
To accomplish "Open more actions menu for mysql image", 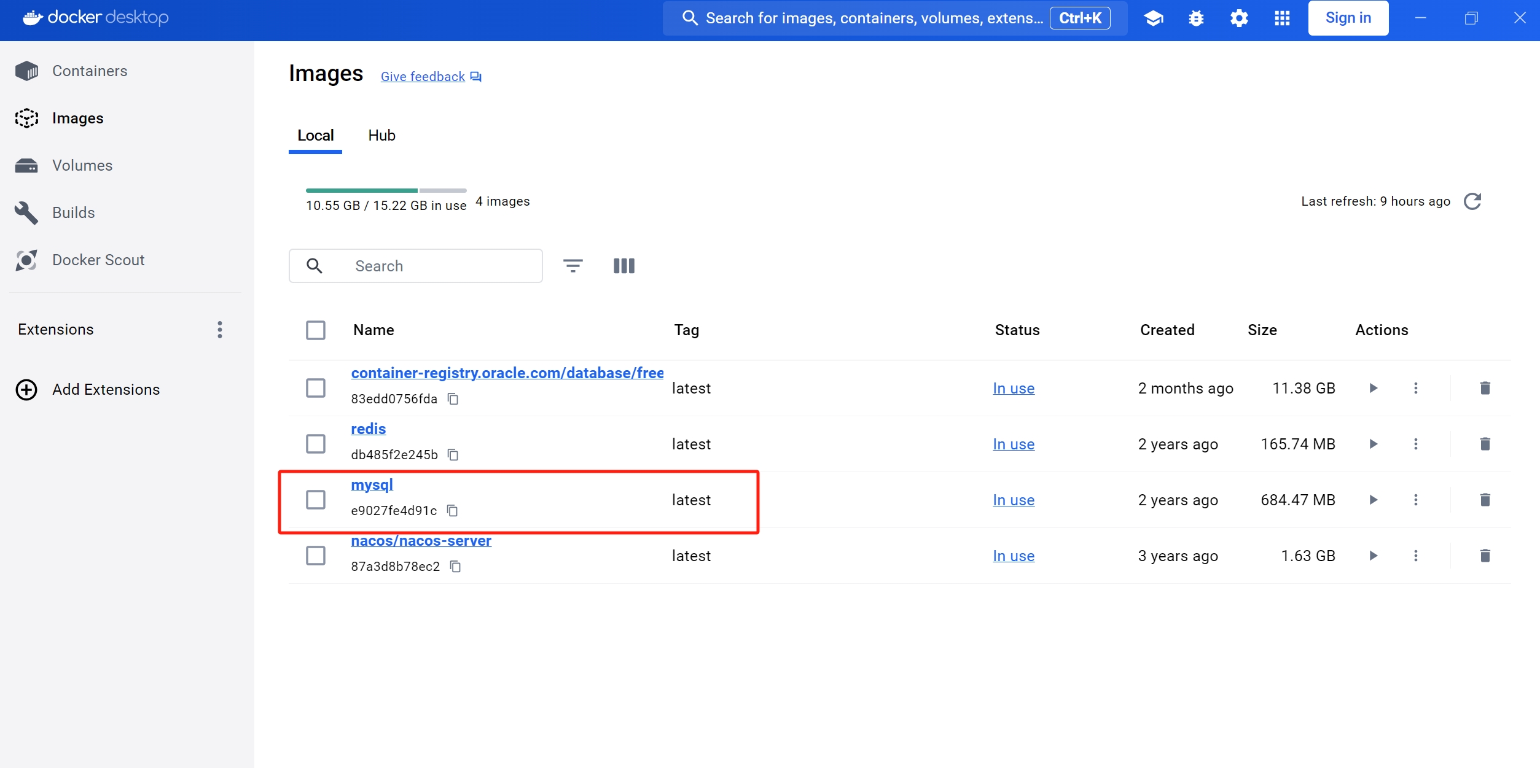I will pyautogui.click(x=1415, y=500).
